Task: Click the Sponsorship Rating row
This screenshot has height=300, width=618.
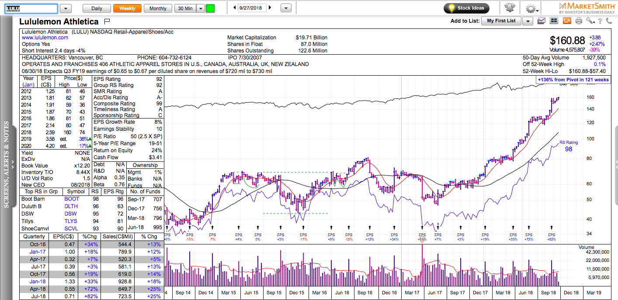Action: click(x=128, y=115)
